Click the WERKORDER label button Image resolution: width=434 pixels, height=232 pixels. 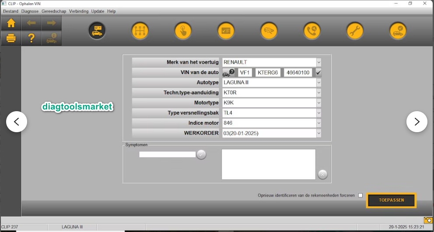[176, 133]
